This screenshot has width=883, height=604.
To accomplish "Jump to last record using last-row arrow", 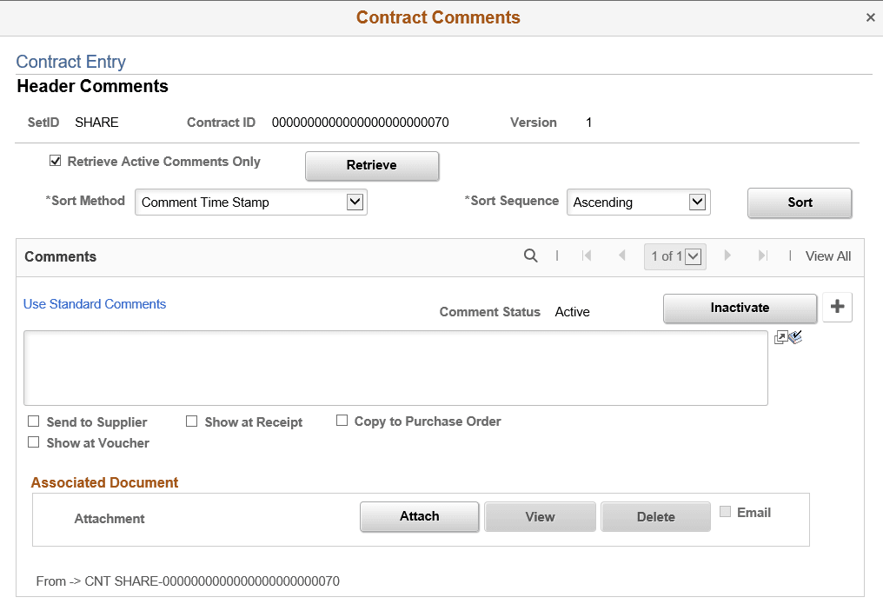I will [x=763, y=256].
